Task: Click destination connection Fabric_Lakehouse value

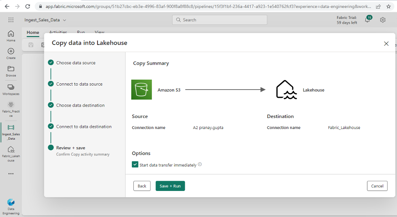Action: click(x=344, y=127)
